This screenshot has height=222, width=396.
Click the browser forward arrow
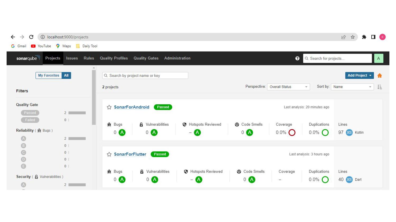click(x=22, y=37)
